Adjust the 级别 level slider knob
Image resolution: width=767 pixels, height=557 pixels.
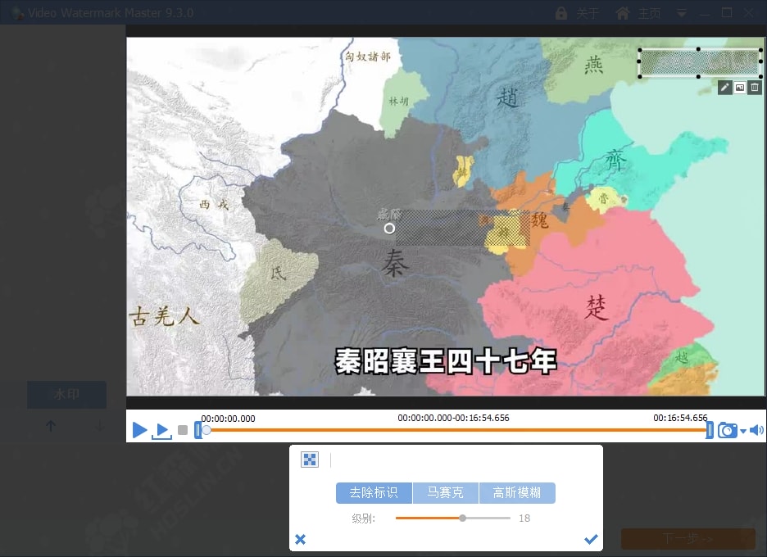coord(463,518)
